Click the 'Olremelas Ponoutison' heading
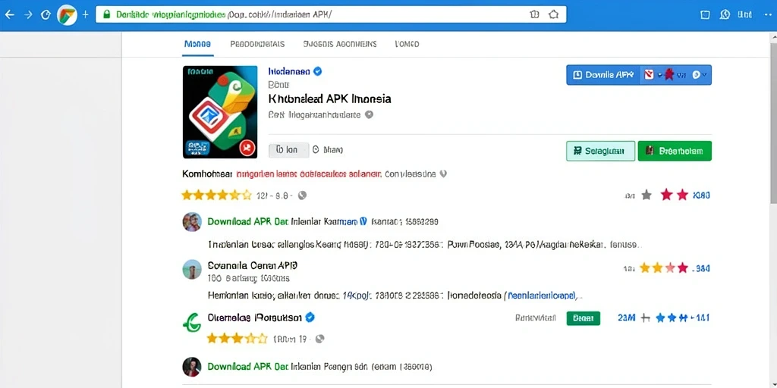This screenshot has height=388, width=777. 255,318
